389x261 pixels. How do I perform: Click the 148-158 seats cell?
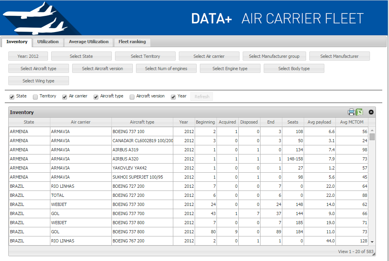coord(293,159)
